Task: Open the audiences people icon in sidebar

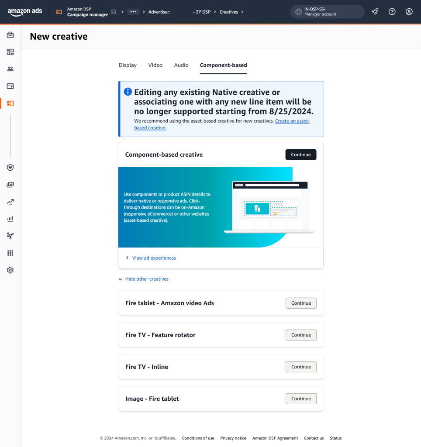Action: pos(10,69)
